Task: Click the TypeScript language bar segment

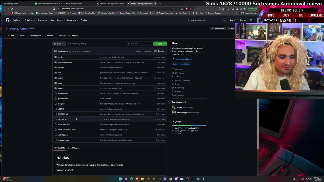Action: click(197, 125)
